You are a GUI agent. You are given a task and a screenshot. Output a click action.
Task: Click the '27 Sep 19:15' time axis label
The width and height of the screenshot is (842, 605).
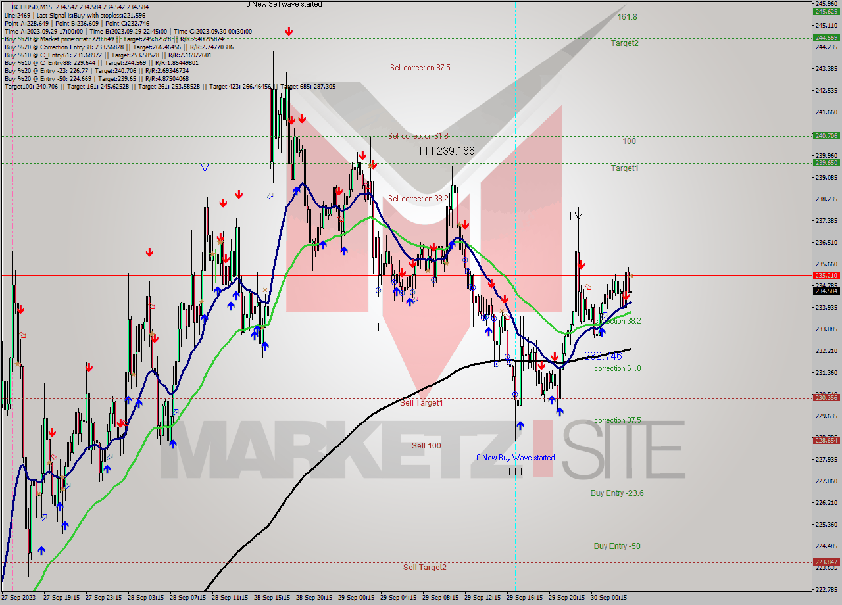pos(61,598)
